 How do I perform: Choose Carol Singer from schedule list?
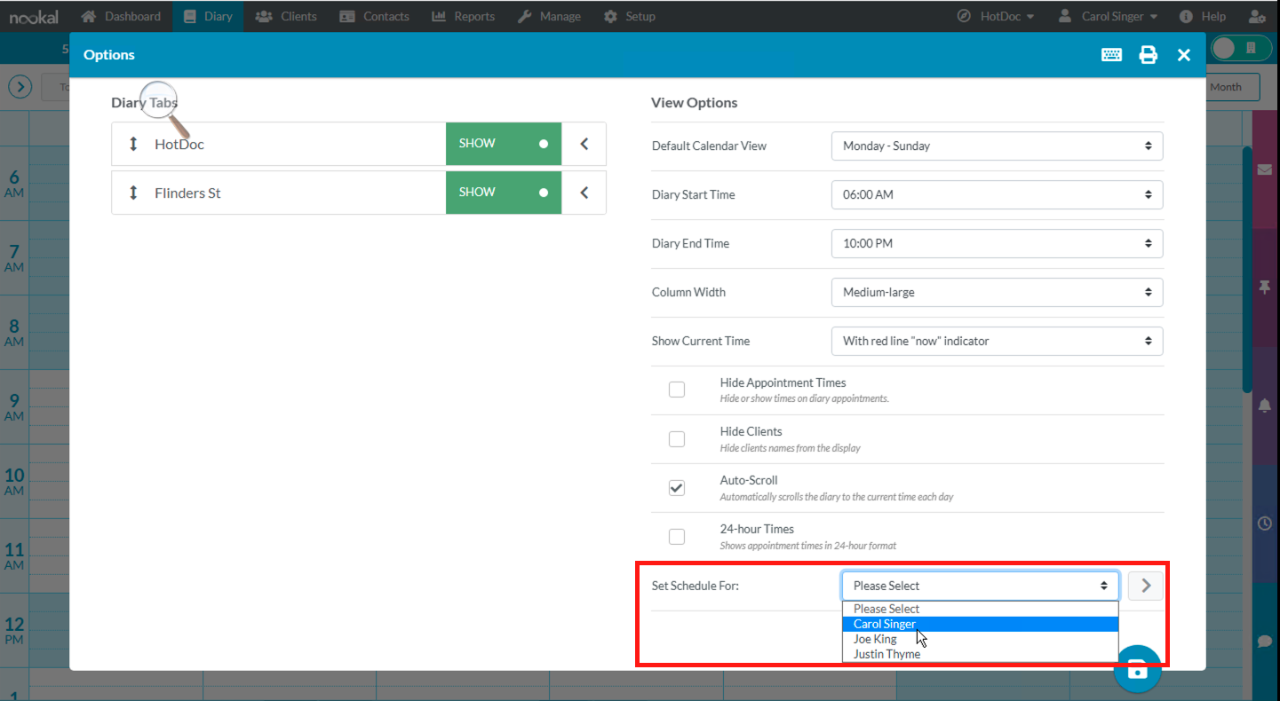(x=980, y=624)
